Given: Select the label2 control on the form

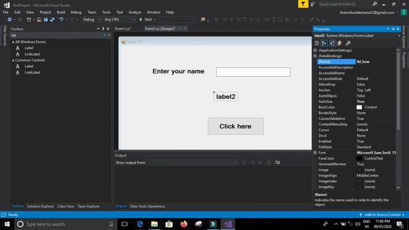Looking at the screenshot, I should 226,96.
